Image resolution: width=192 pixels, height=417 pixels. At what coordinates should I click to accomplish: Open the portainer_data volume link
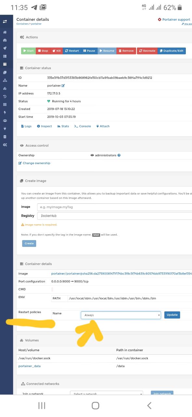coord(30,366)
